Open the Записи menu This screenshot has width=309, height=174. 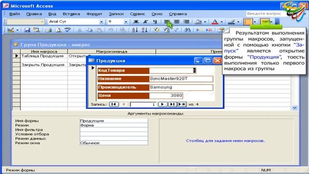(116, 14)
